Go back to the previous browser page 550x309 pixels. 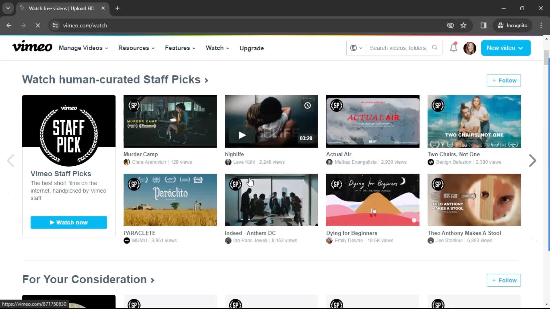tap(9, 25)
